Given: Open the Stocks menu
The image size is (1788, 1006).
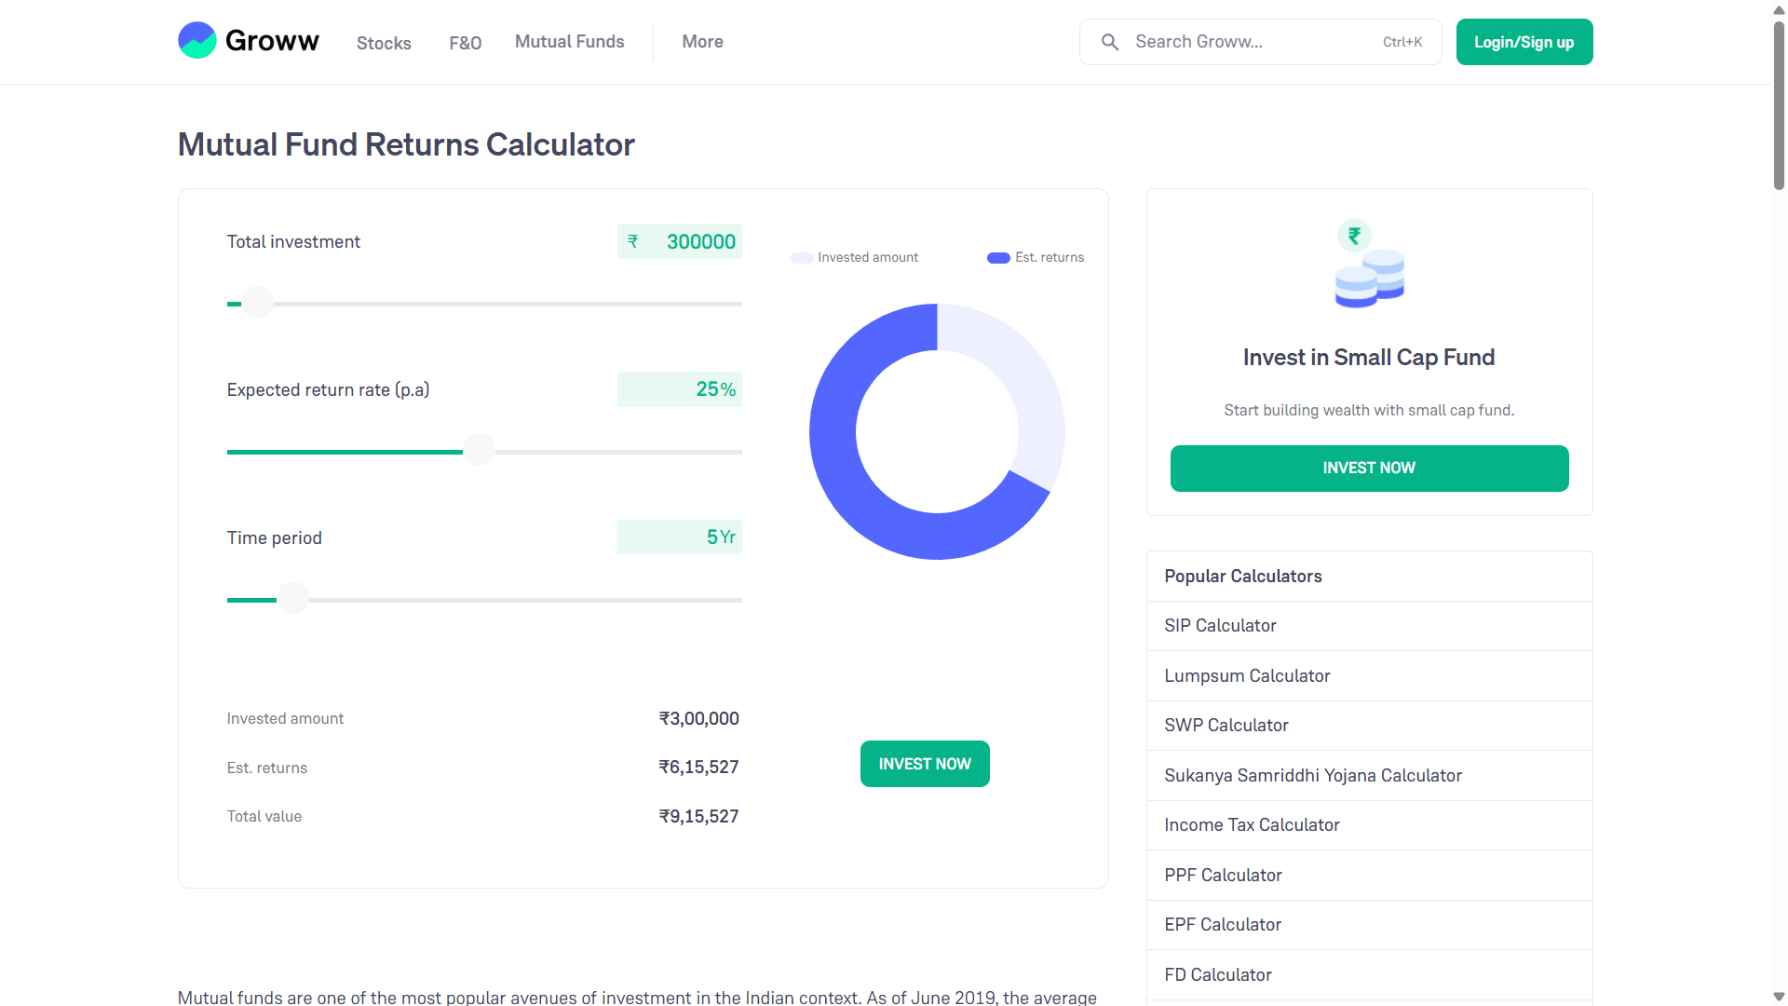Looking at the screenshot, I should (x=384, y=43).
